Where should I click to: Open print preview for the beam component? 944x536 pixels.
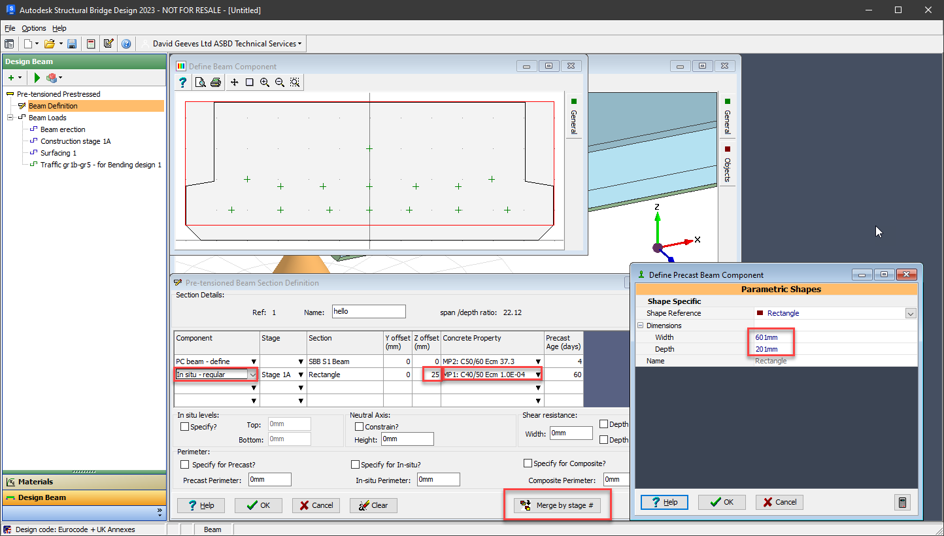pos(200,82)
